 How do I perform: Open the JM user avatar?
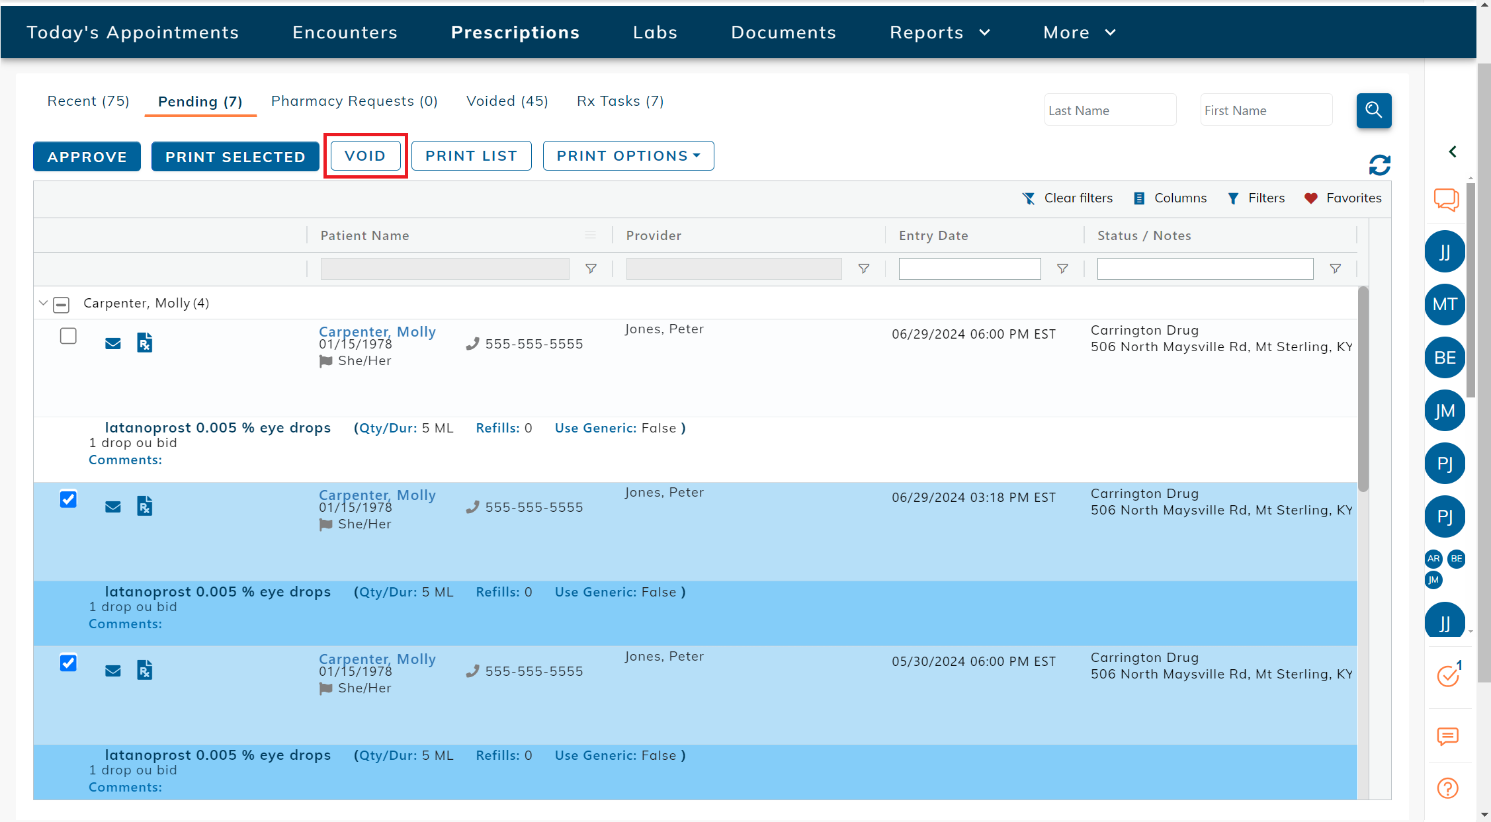1445,411
